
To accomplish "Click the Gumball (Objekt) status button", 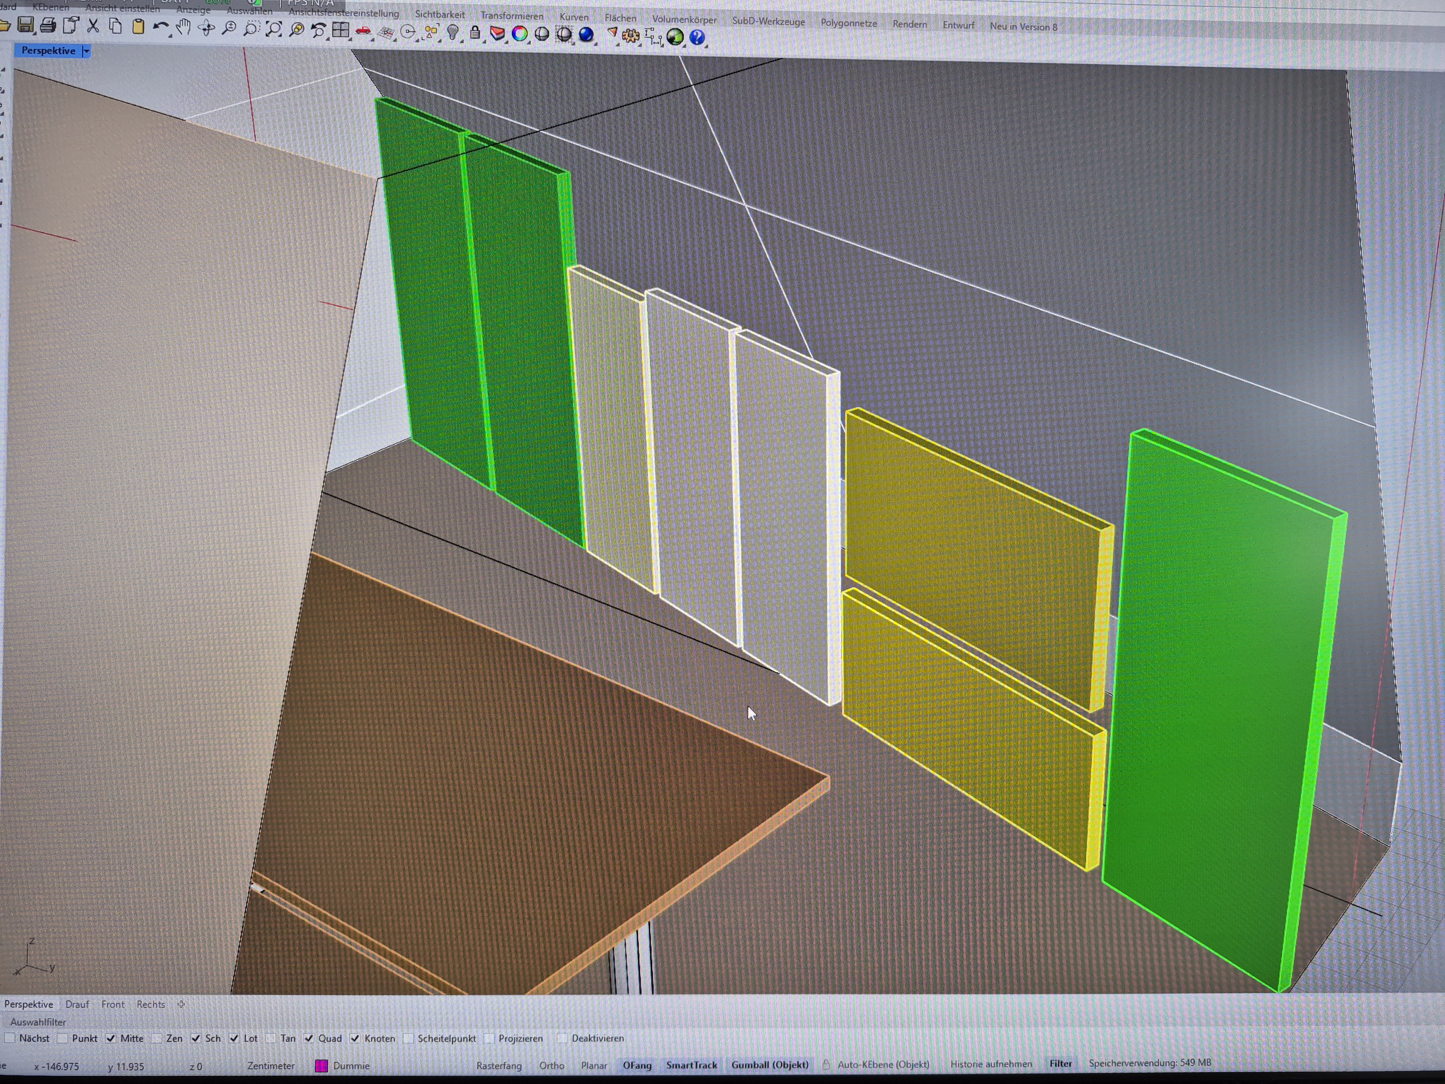I will [769, 1065].
